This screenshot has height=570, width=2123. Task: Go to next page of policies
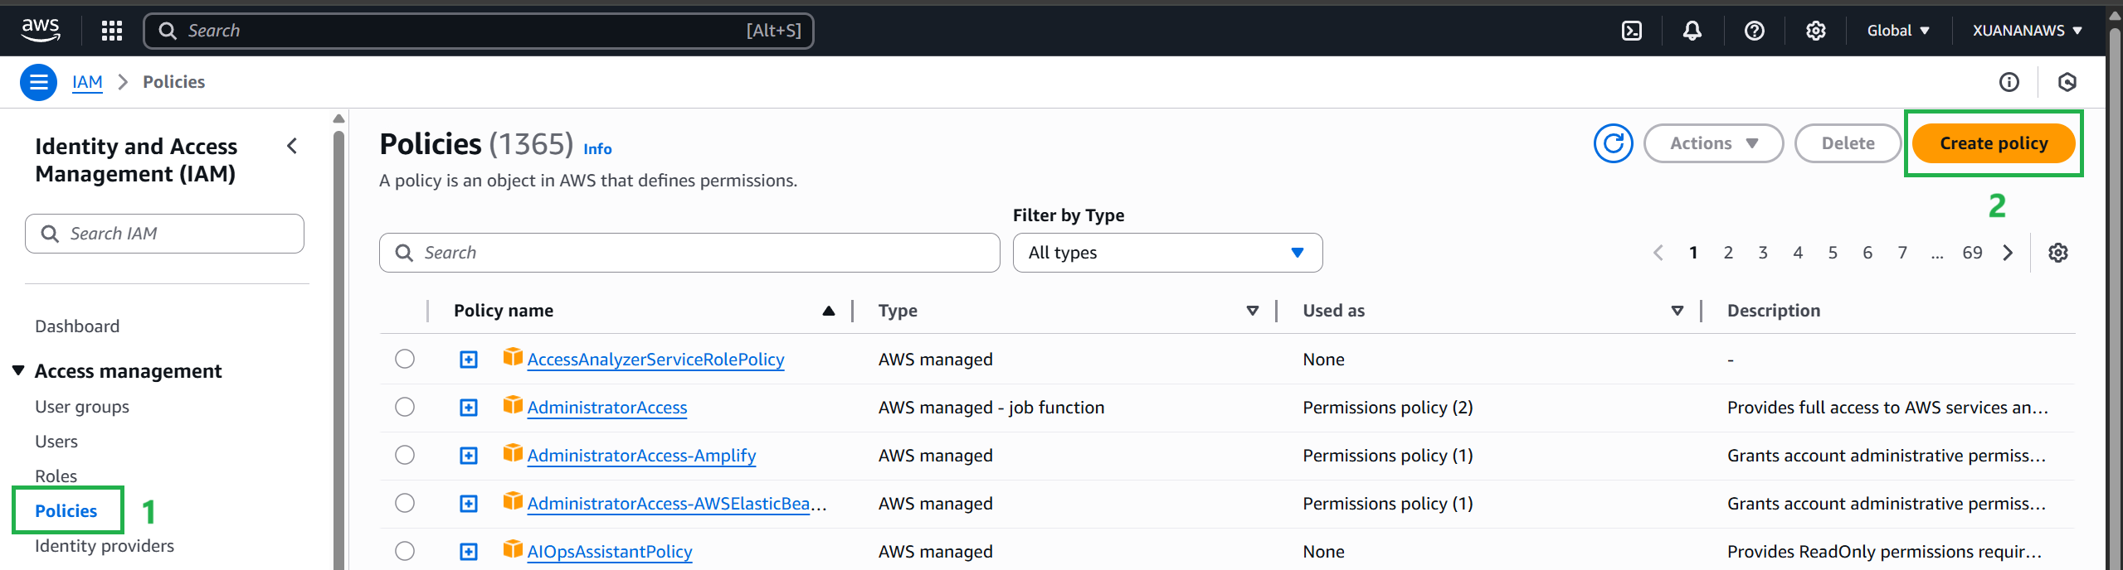click(2008, 253)
